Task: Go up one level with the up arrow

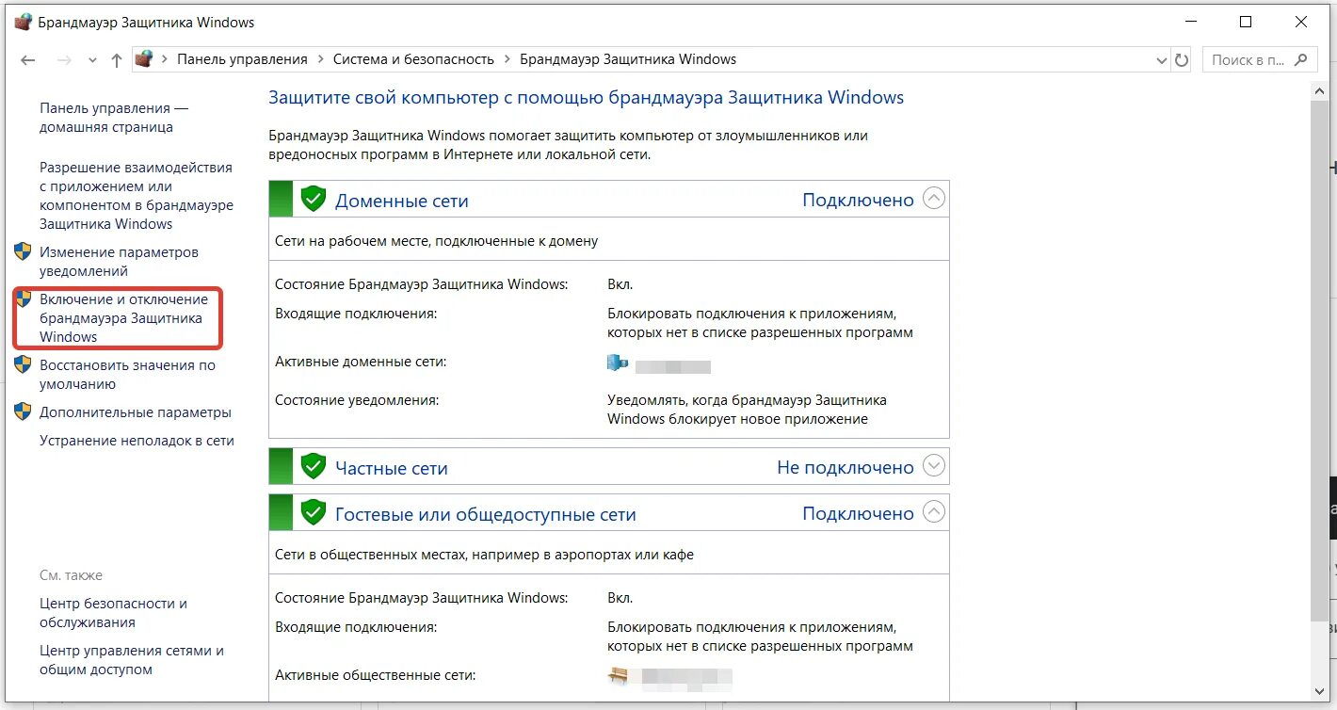Action: pyautogui.click(x=117, y=59)
